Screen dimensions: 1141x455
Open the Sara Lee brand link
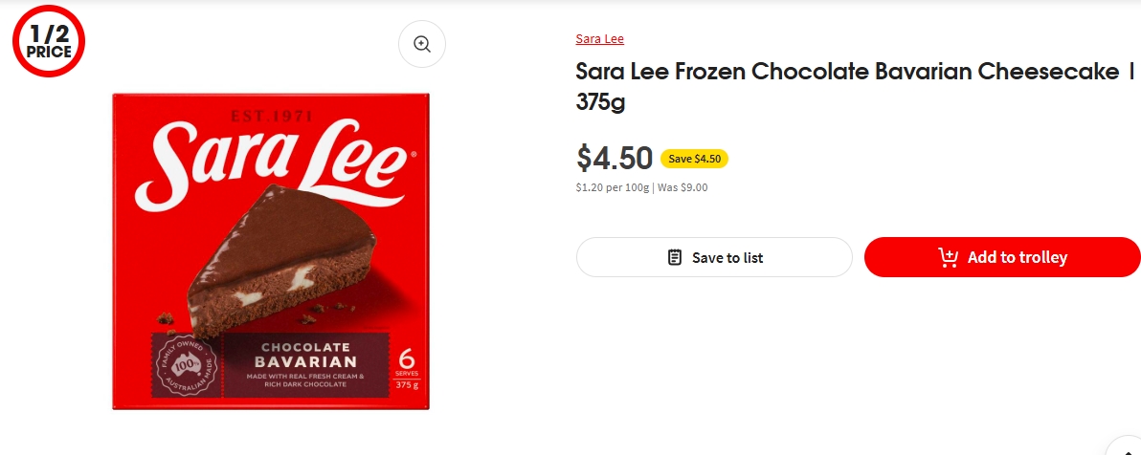tap(599, 39)
